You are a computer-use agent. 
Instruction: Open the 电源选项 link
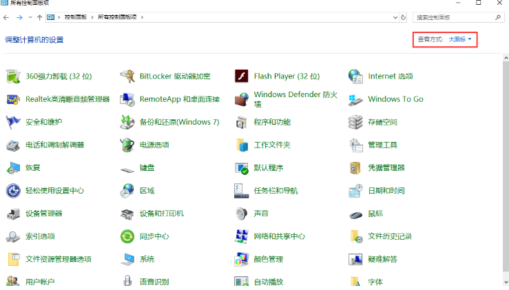coord(154,145)
